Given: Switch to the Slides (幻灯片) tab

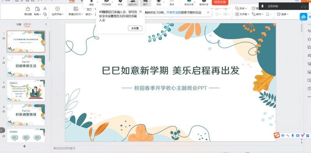Looking at the screenshot, I should point(27,24).
